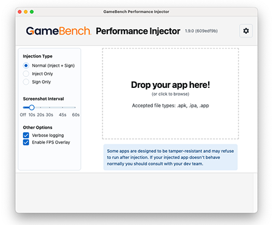Viewport: 273px width, 225px height.
Task: Click the Screenshot Interval heading
Action: [44, 99]
